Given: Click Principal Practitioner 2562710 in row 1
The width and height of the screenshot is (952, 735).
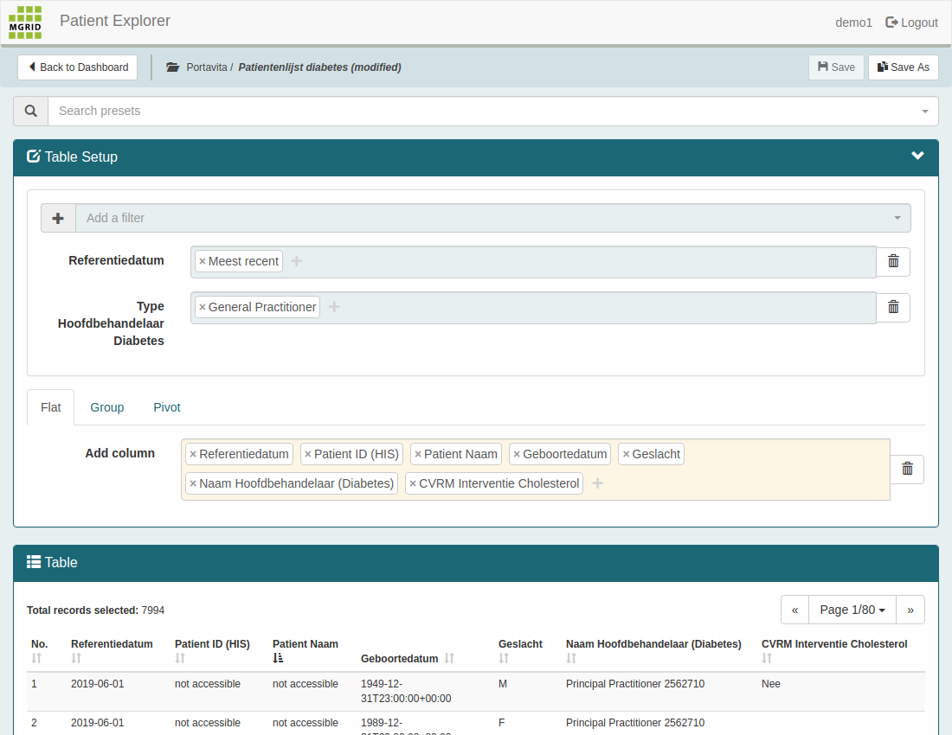Looking at the screenshot, I should coord(635,684).
